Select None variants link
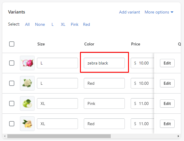184x141 pixels. pyautogui.click(x=40, y=24)
